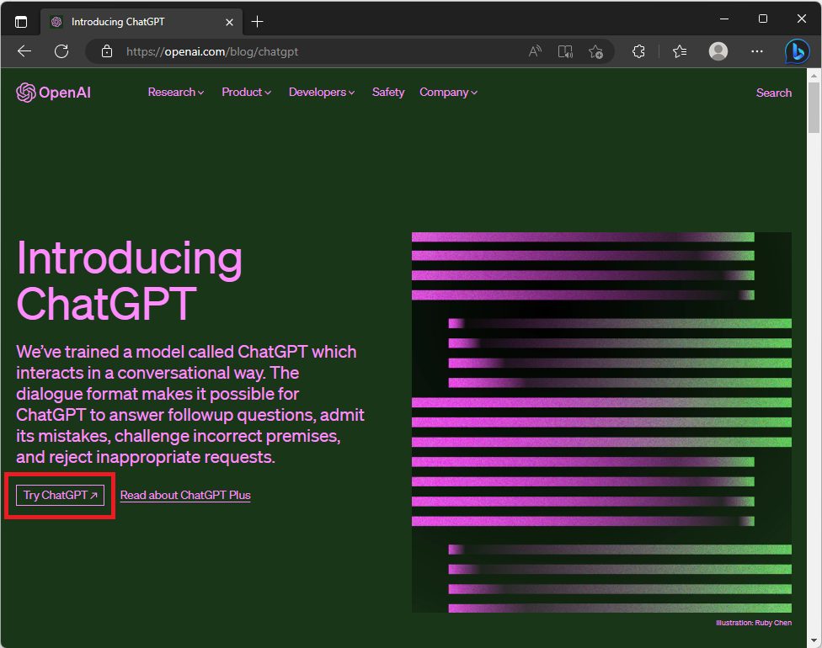822x648 pixels.
Task: Open site Search
Action: tap(774, 93)
